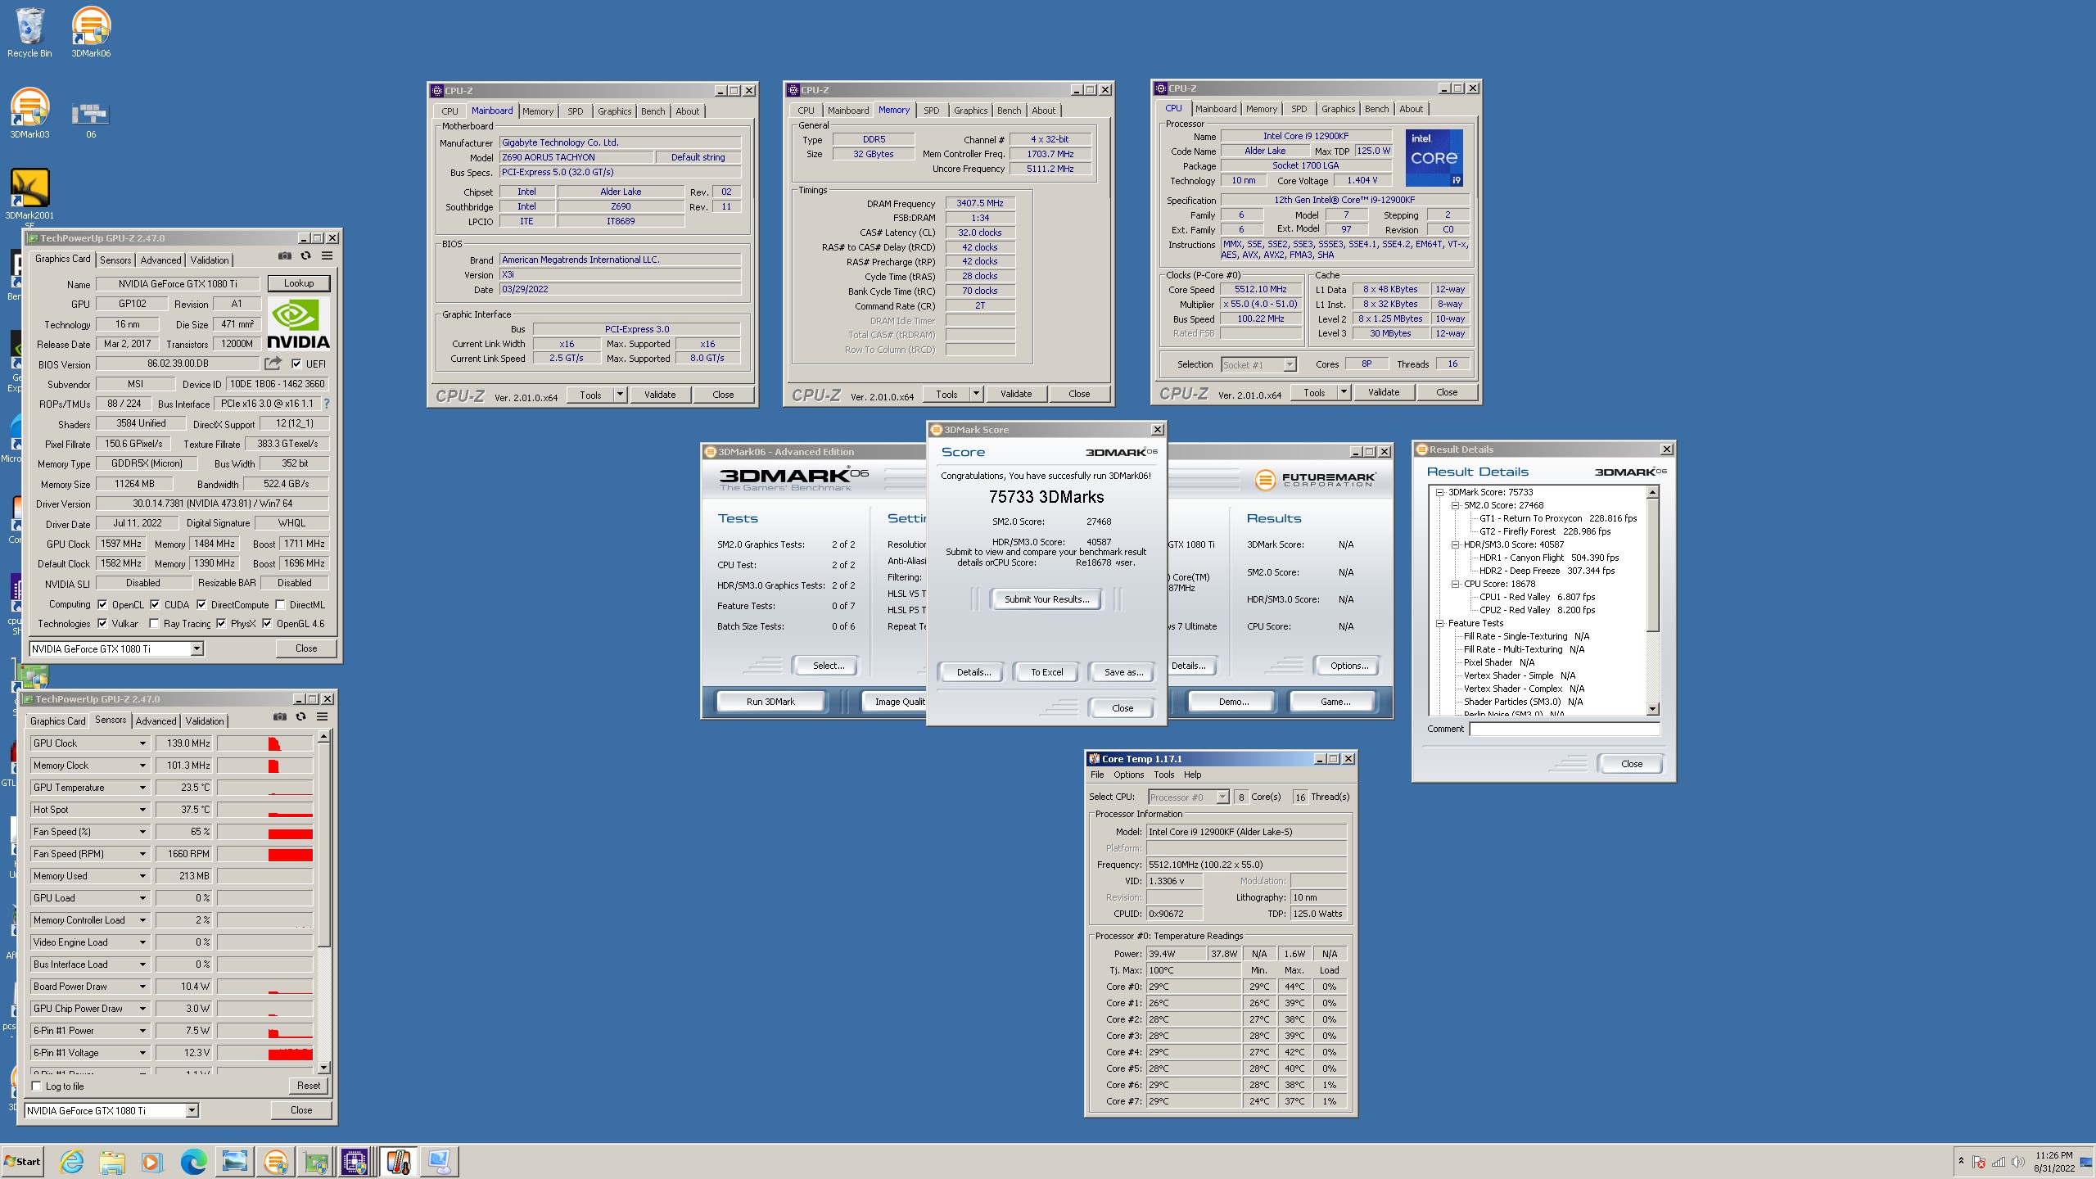2096x1179 pixels.
Task: Click the refresh icon in the GPU-Z Sensors window
Action: pyautogui.click(x=300, y=717)
